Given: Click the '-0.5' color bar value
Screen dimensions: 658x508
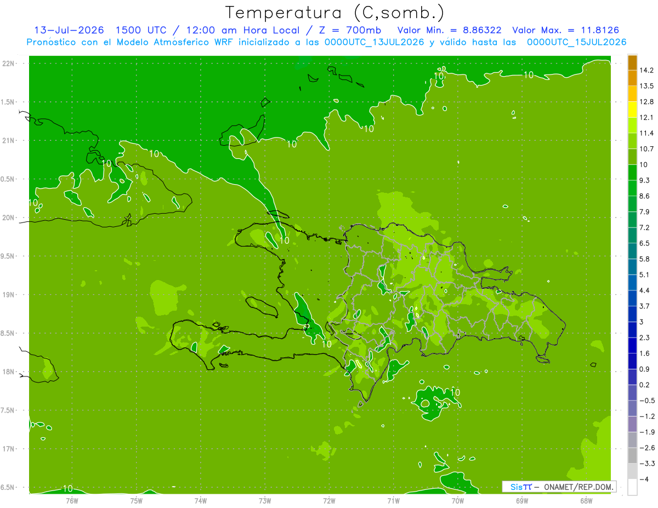Looking at the screenshot, I should click(x=647, y=401).
